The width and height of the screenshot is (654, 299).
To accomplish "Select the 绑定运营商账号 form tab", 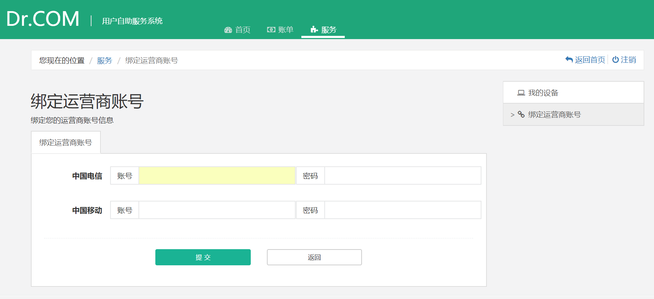I will [66, 143].
